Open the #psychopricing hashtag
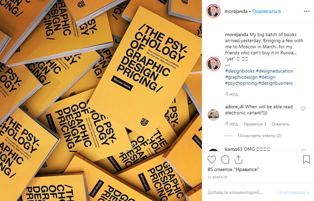This screenshot has height=201, width=314. pyautogui.click(x=241, y=83)
